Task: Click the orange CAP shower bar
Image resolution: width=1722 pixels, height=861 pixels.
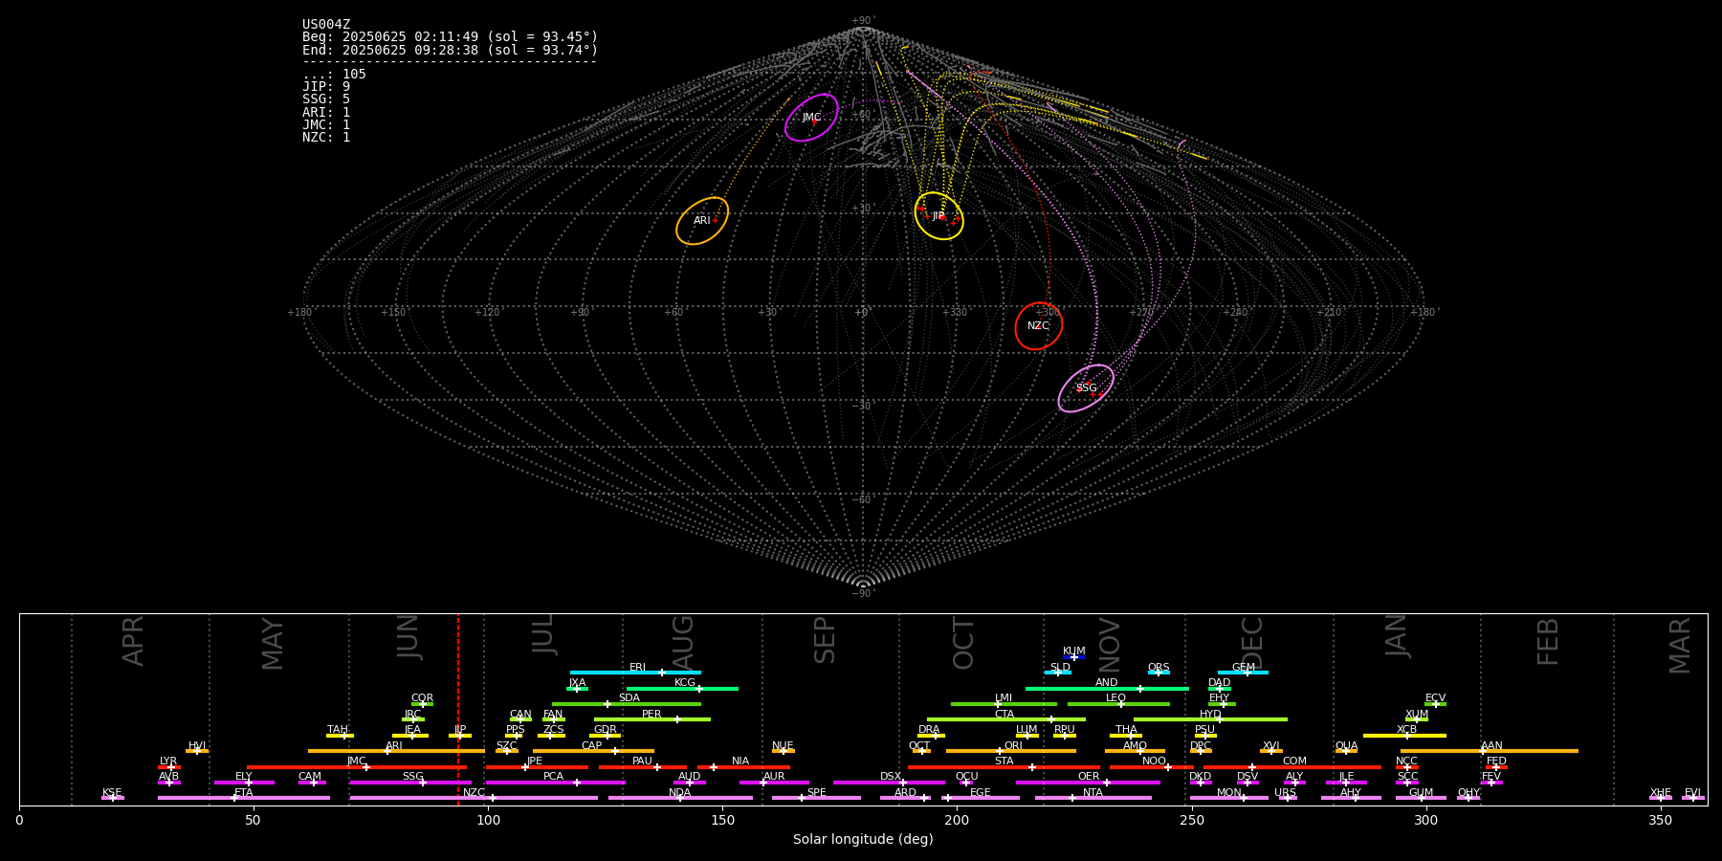Action: tap(593, 751)
